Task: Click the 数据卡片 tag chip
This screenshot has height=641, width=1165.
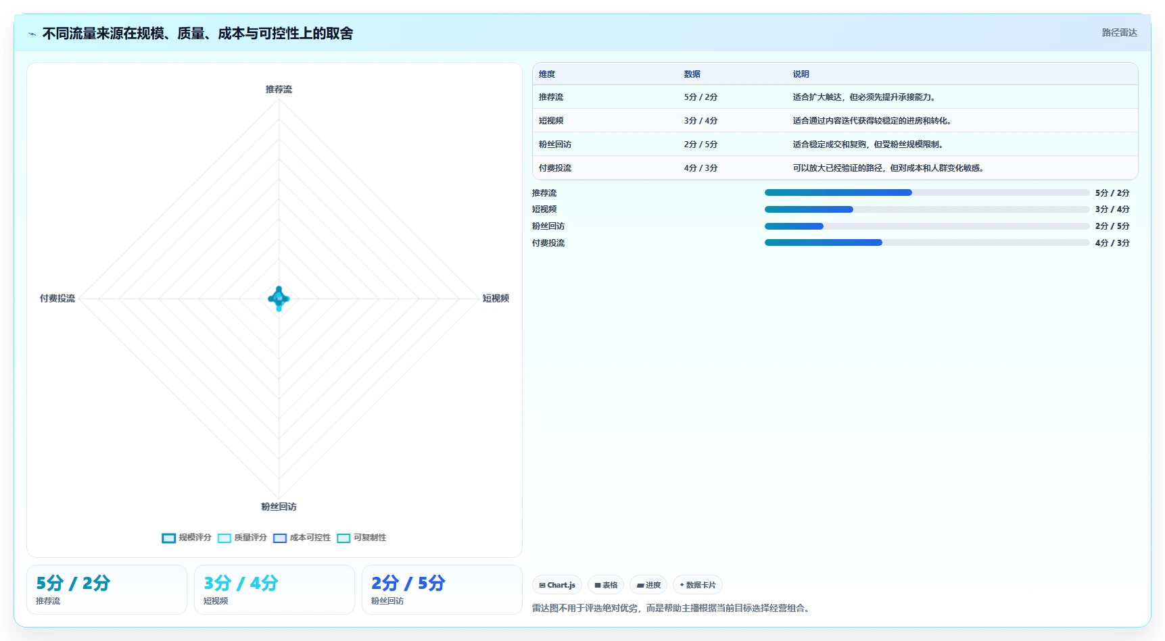Action: click(698, 585)
